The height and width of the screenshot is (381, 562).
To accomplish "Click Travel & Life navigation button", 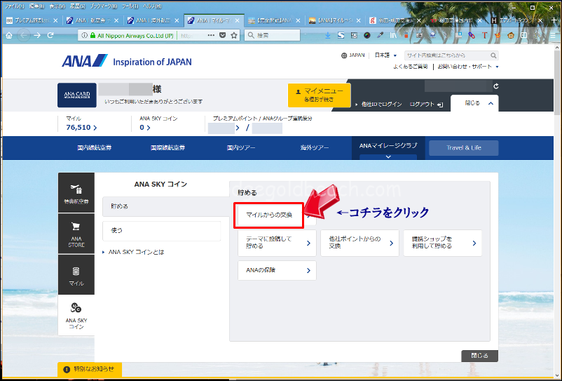I will pyautogui.click(x=464, y=148).
